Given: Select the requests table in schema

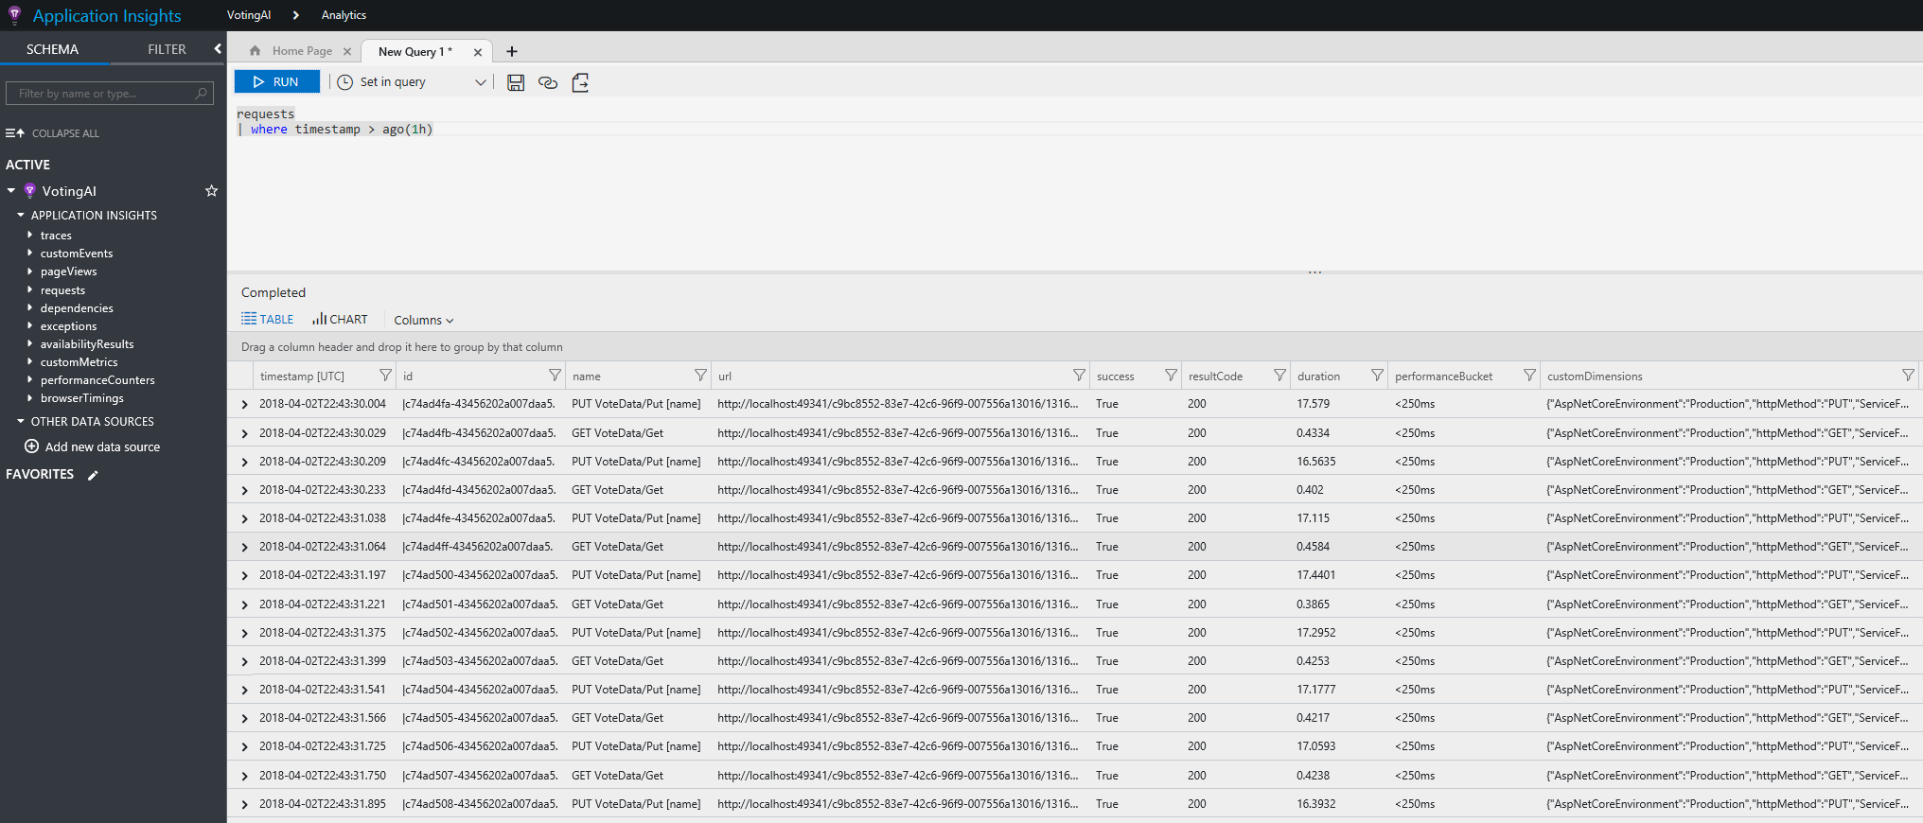Looking at the screenshot, I should pyautogui.click(x=62, y=290).
